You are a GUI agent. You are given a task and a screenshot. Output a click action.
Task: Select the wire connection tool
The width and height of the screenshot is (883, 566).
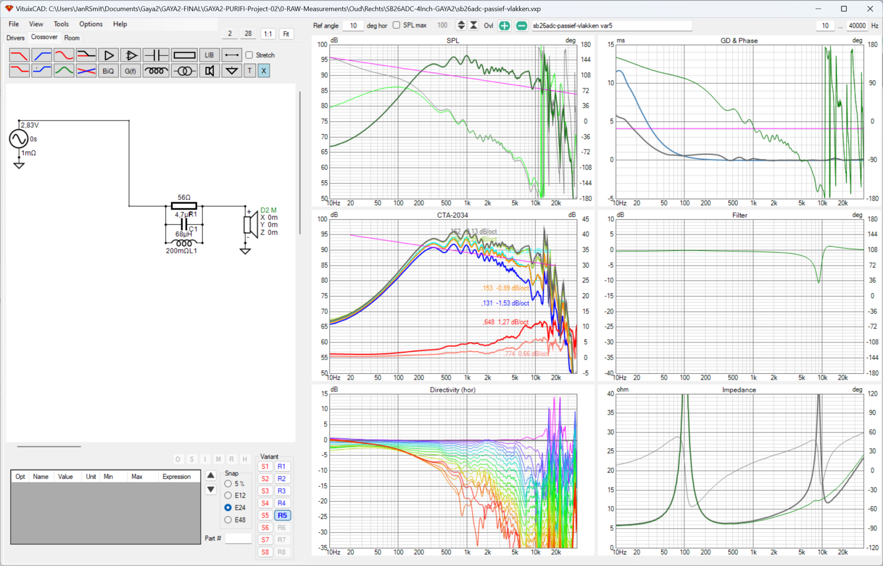click(232, 55)
